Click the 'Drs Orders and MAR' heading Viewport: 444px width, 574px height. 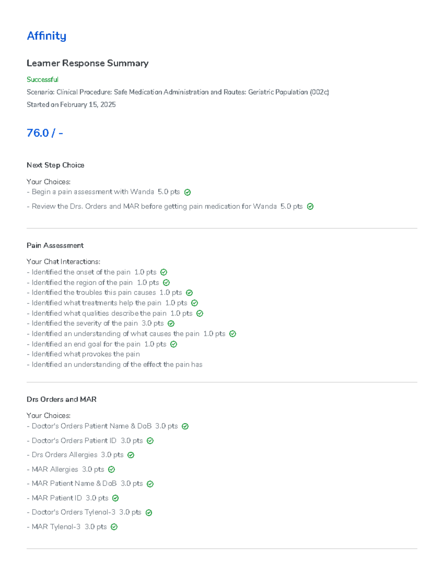(x=61, y=399)
